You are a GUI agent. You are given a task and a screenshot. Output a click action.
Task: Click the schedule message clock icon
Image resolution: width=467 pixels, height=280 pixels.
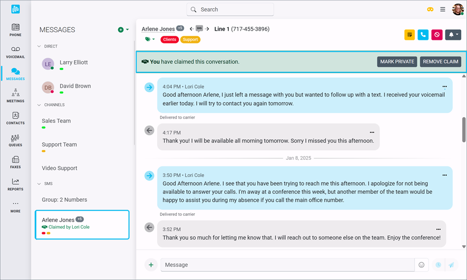pos(438,265)
